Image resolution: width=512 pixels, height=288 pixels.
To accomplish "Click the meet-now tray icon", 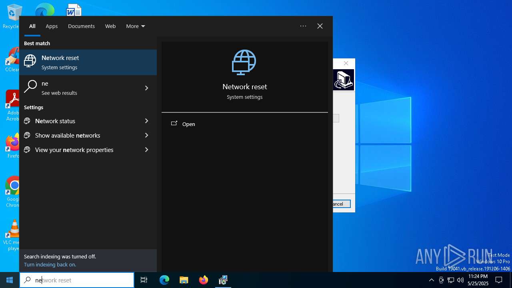I will click(441, 280).
